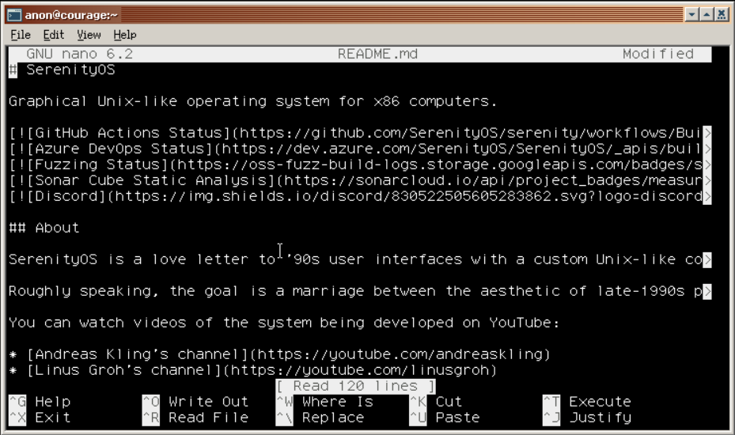Click the ^X Exit shortcut

[40, 418]
